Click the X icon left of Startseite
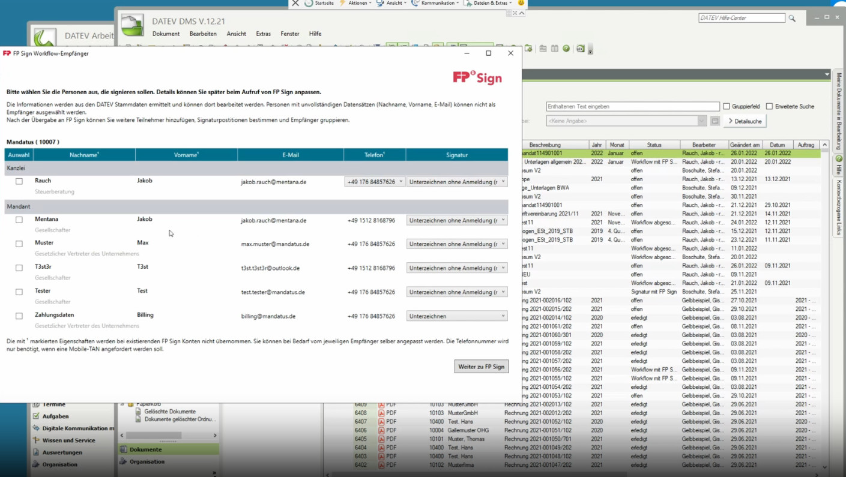The image size is (846, 477). (x=295, y=3)
